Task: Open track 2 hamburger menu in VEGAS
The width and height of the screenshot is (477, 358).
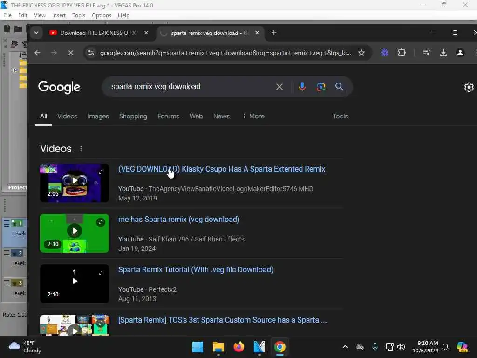Action: [7, 254]
